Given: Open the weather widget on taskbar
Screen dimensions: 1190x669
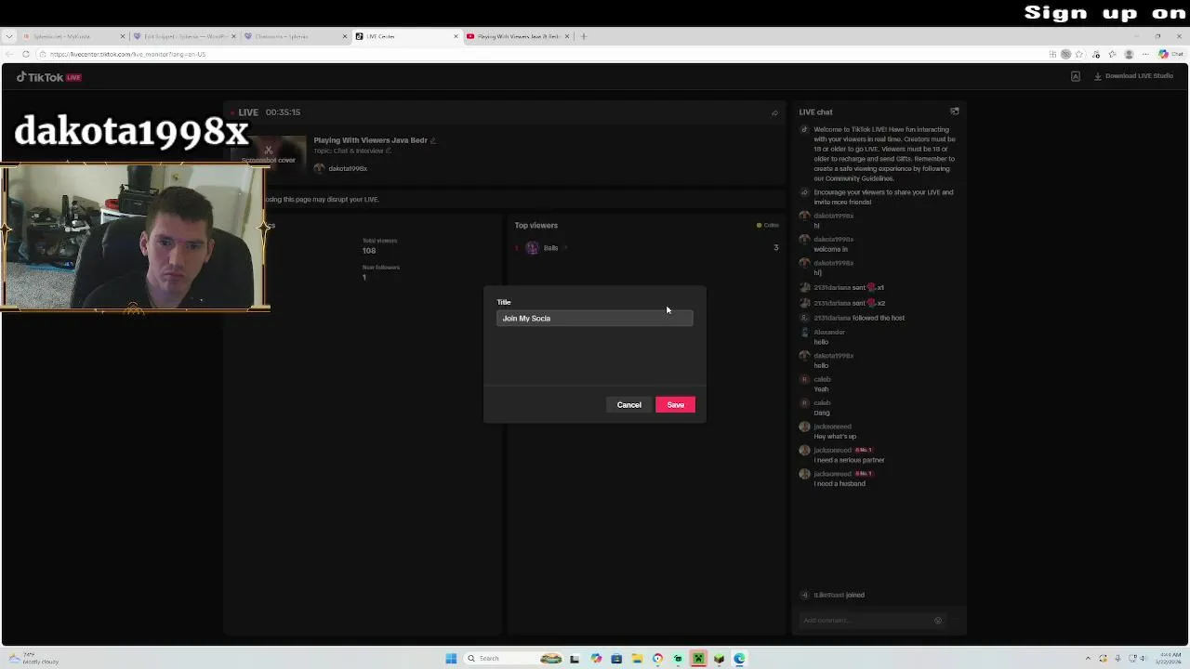Looking at the screenshot, I should pyautogui.click(x=33, y=658).
